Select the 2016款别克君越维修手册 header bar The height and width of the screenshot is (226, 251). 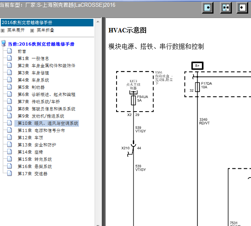47,22
